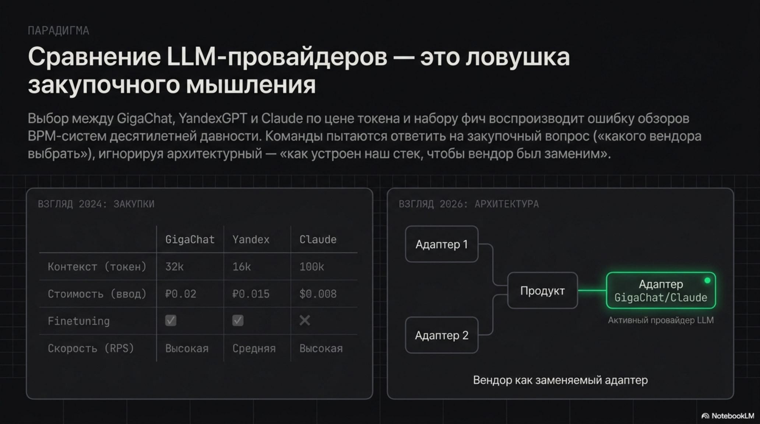The image size is (760, 424).
Task: Click the Стоимость (ввод) row label
Action: 97,294
